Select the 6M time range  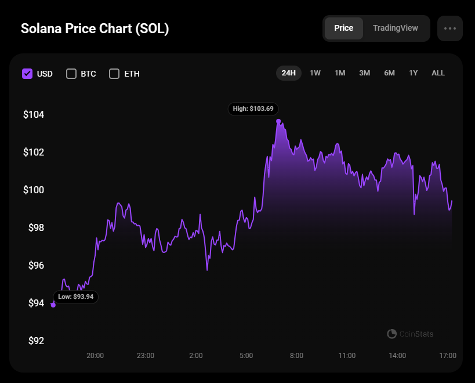click(389, 73)
